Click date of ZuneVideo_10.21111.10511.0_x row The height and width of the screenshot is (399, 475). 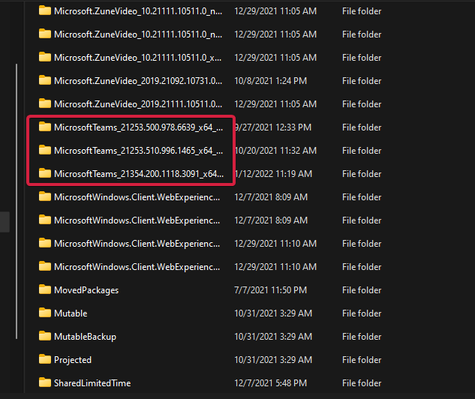click(x=275, y=58)
